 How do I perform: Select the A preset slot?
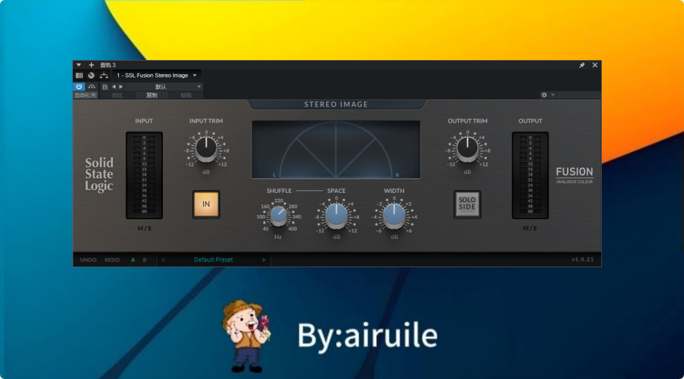(133, 260)
